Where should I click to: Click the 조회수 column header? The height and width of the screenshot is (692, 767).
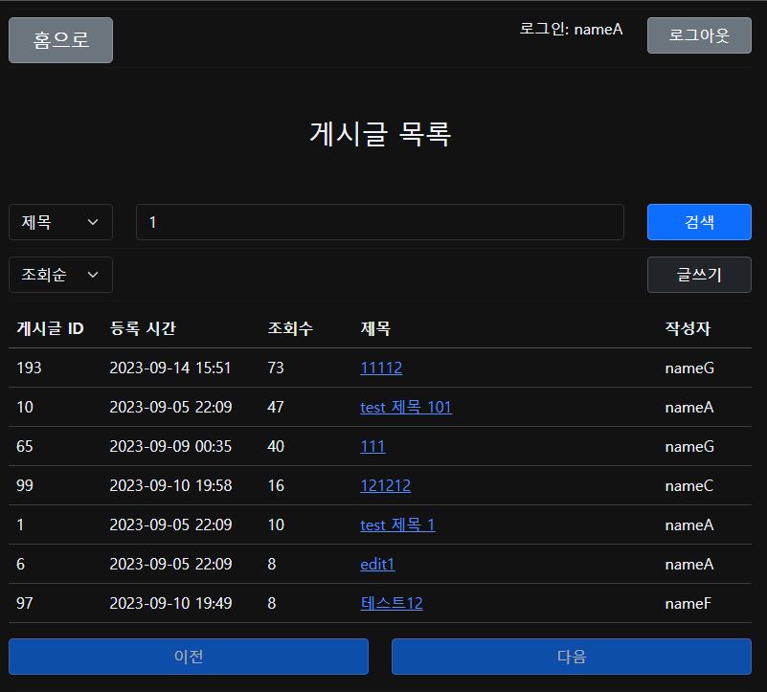pyautogui.click(x=287, y=328)
